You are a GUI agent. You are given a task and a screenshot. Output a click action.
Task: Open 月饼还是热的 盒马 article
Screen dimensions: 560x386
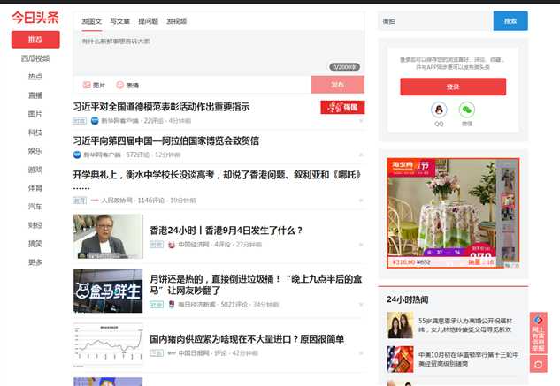click(x=256, y=284)
